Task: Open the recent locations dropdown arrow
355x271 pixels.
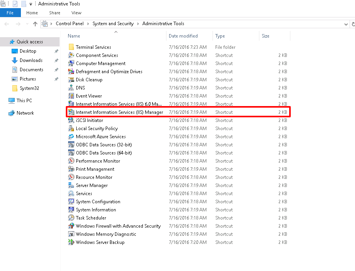Action: point(27,24)
